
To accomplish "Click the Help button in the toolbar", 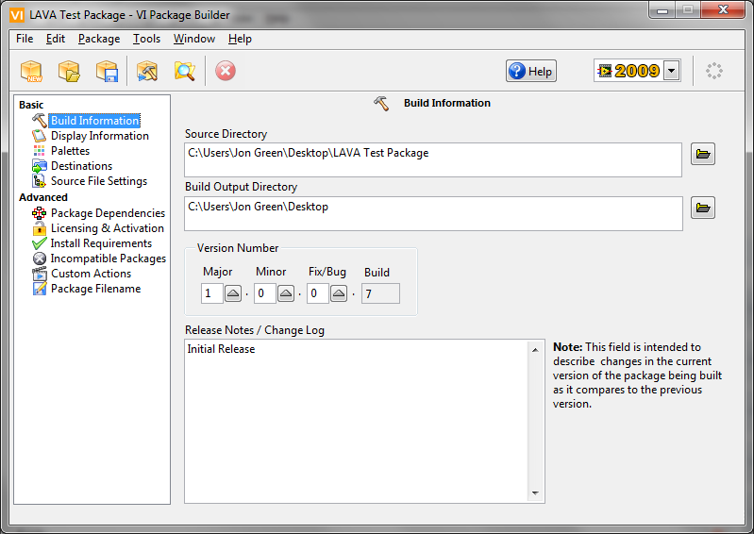I will (x=531, y=71).
